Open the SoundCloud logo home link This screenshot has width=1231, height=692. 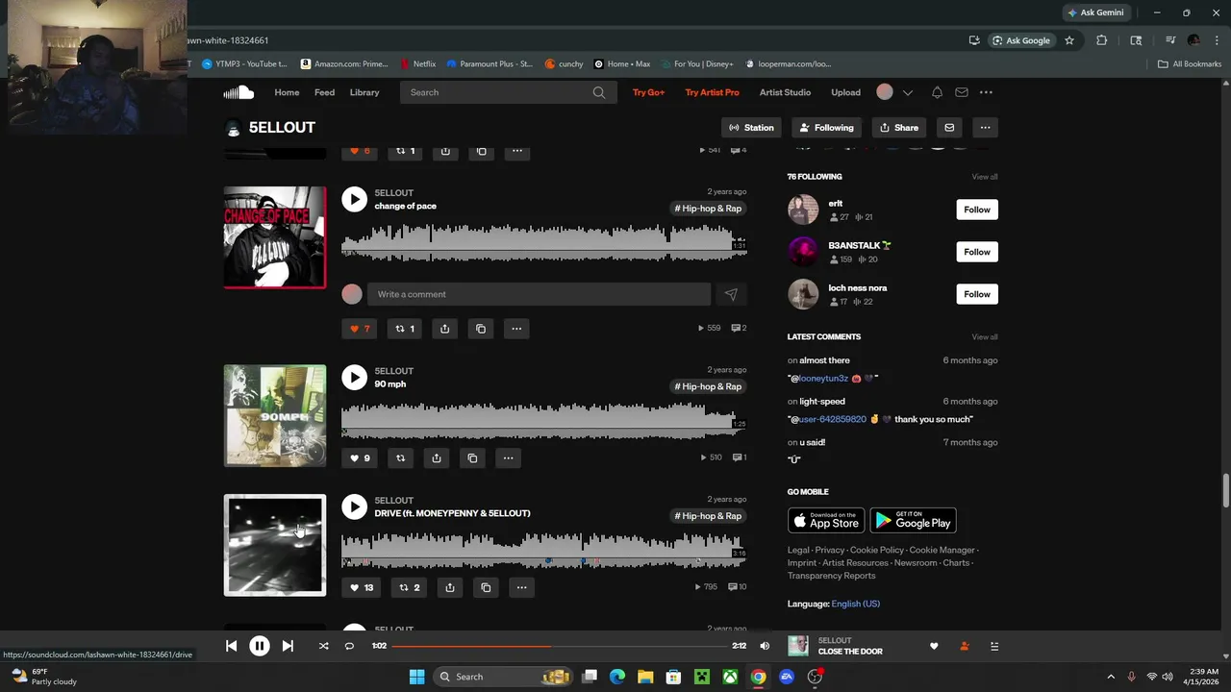click(239, 92)
